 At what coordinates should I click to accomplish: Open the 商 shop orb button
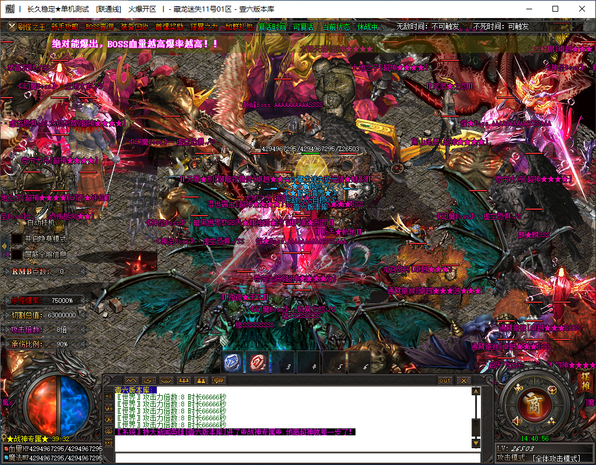534,405
